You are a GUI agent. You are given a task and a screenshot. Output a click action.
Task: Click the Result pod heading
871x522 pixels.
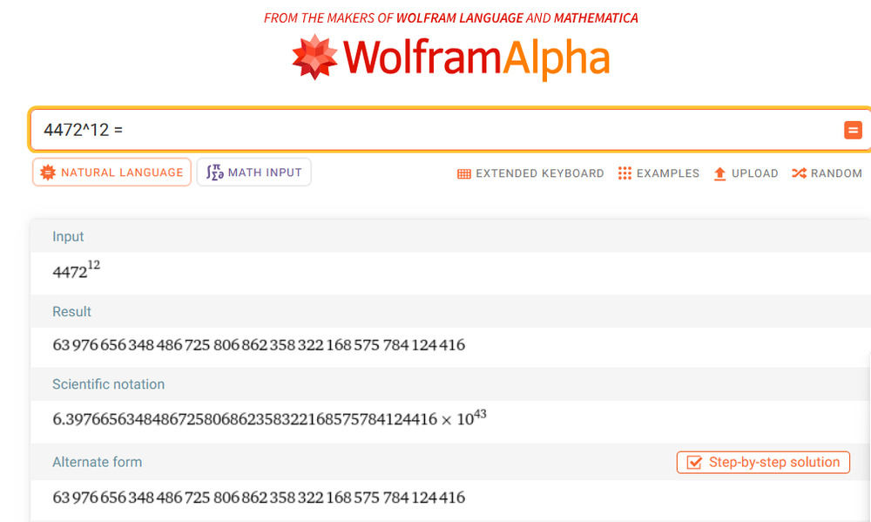tap(71, 312)
